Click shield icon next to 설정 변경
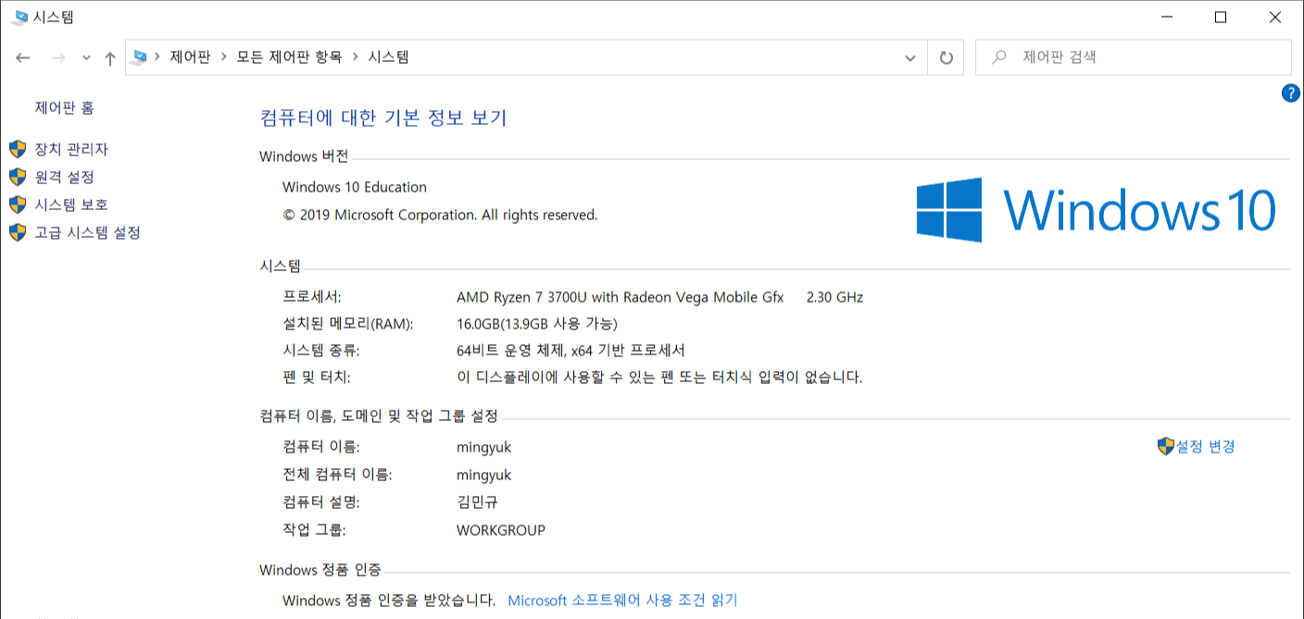 pos(1166,446)
